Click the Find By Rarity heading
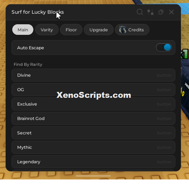This screenshot has width=189, height=190. tap(28, 64)
